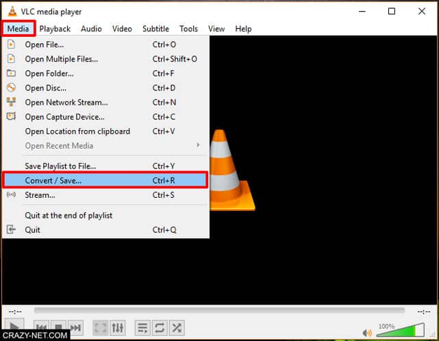
Task: Toggle the playlist view button
Action: pos(142,327)
